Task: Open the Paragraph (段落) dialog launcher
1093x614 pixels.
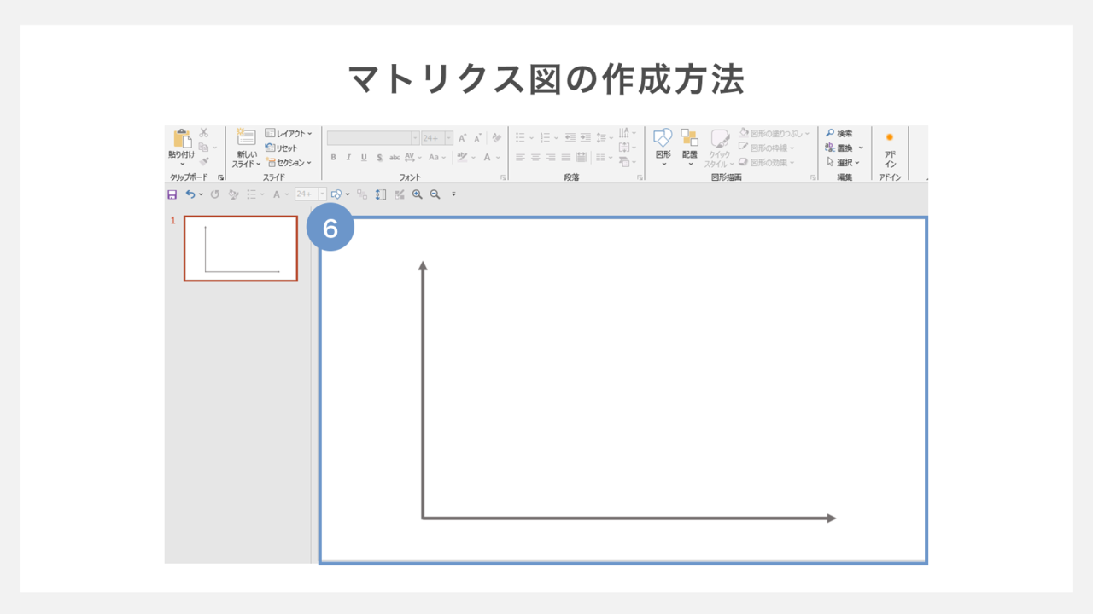Action: (640, 177)
